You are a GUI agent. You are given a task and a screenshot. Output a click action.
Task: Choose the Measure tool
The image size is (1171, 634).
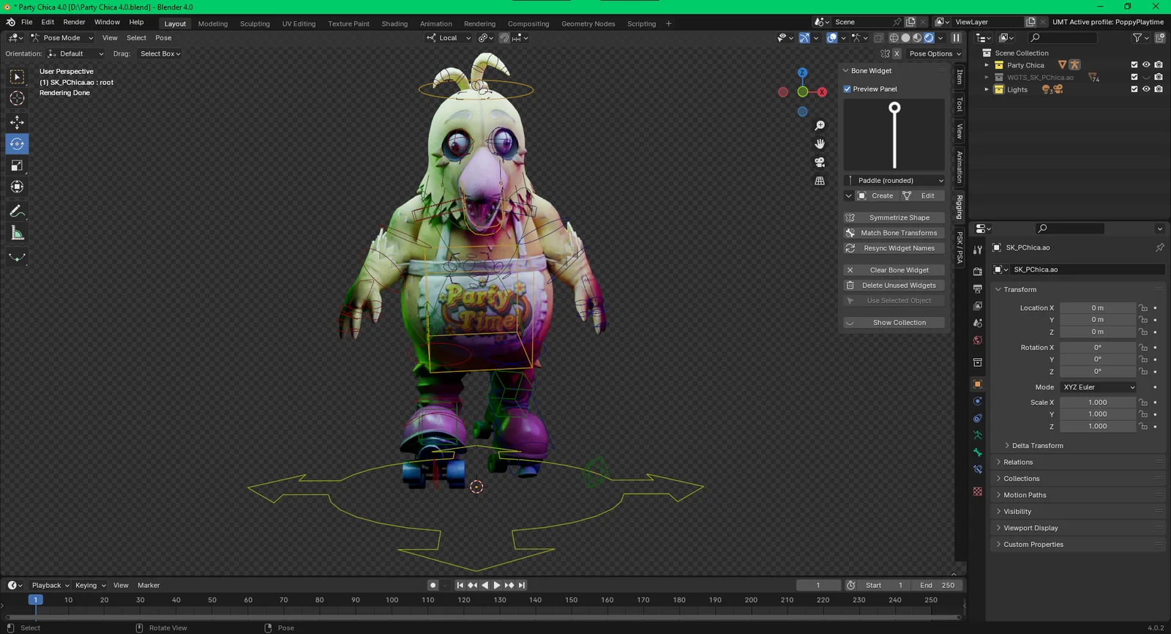[x=17, y=233]
